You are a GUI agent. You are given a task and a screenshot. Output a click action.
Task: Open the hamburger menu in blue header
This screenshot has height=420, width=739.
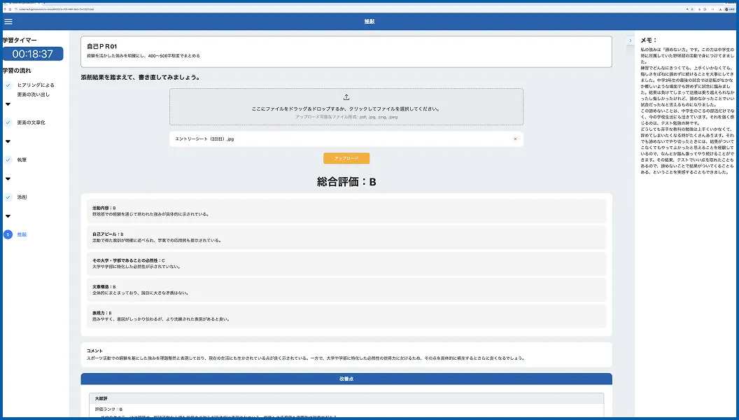pos(8,21)
